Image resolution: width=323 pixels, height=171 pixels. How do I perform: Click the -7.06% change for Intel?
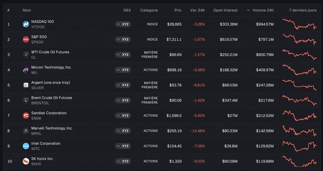(x=199, y=146)
